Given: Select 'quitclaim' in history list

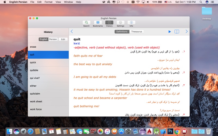Looking at the screenshot, I should point(48,94).
